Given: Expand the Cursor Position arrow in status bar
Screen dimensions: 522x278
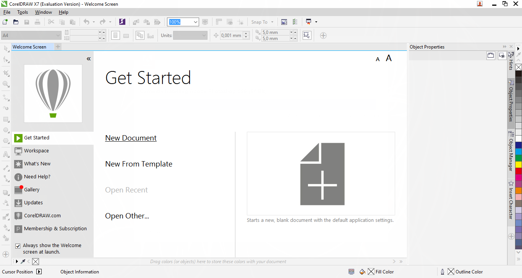Looking at the screenshot, I should [x=39, y=272].
